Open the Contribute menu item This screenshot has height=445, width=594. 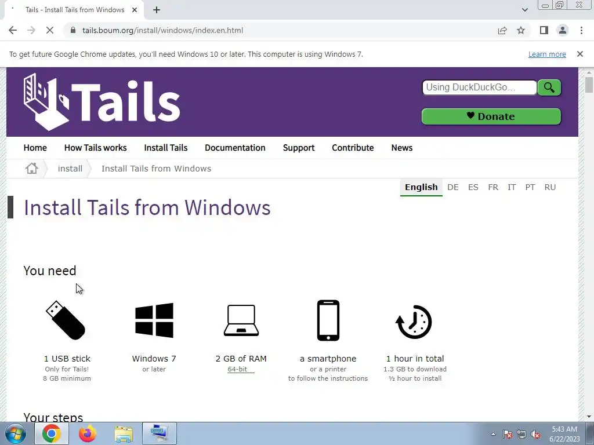[353, 148]
